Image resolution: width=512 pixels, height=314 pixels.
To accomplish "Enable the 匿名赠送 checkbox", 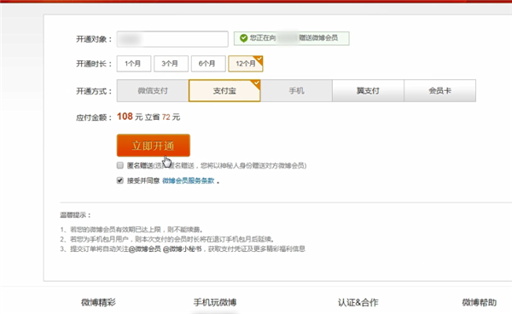I will point(120,165).
